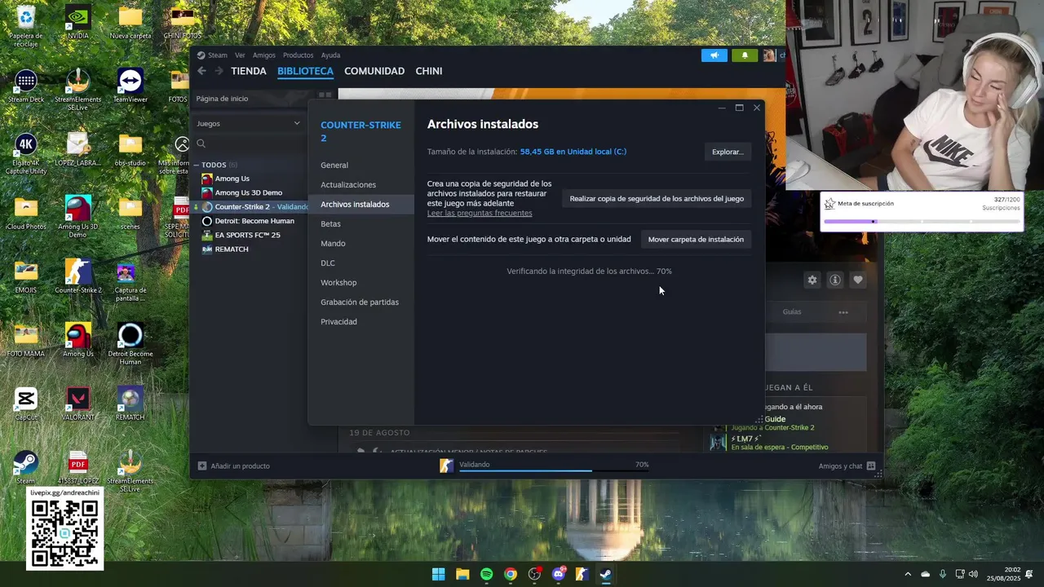Show hidden system tray icons
Screen dimensions: 1044x587
pyautogui.click(x=908, y=574)
